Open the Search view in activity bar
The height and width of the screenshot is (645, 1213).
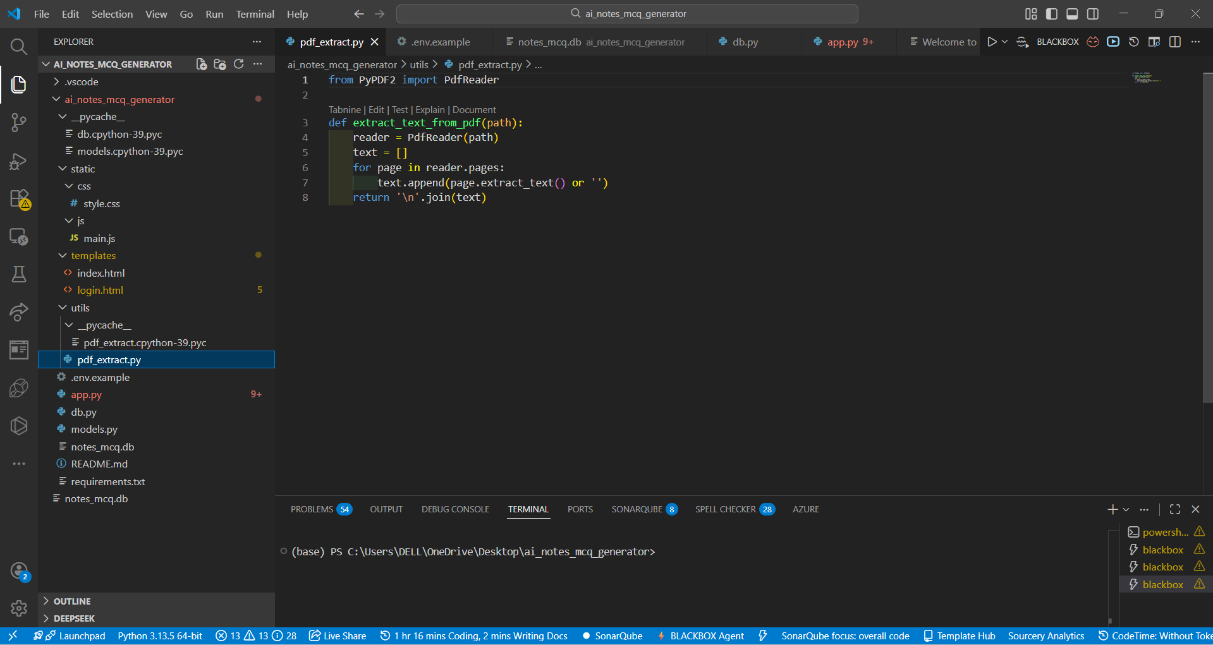click(18, 46)
